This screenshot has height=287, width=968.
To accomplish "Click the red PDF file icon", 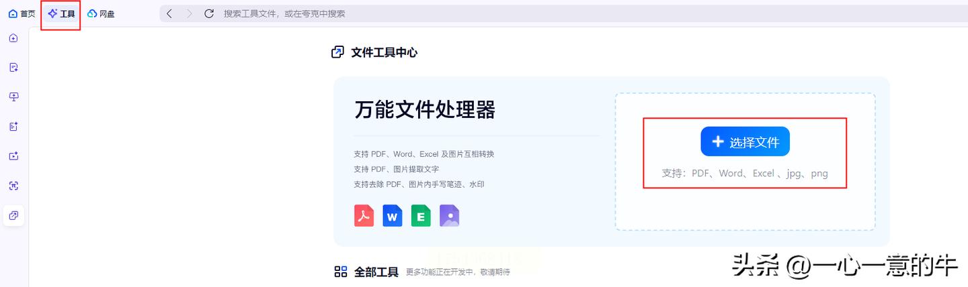I will pyautogui.click(x=364, y=216).
